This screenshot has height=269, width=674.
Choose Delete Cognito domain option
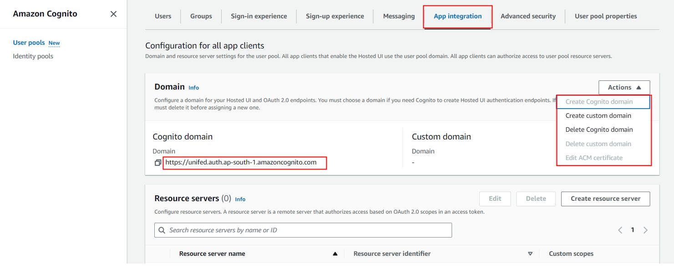coord(603,130)
